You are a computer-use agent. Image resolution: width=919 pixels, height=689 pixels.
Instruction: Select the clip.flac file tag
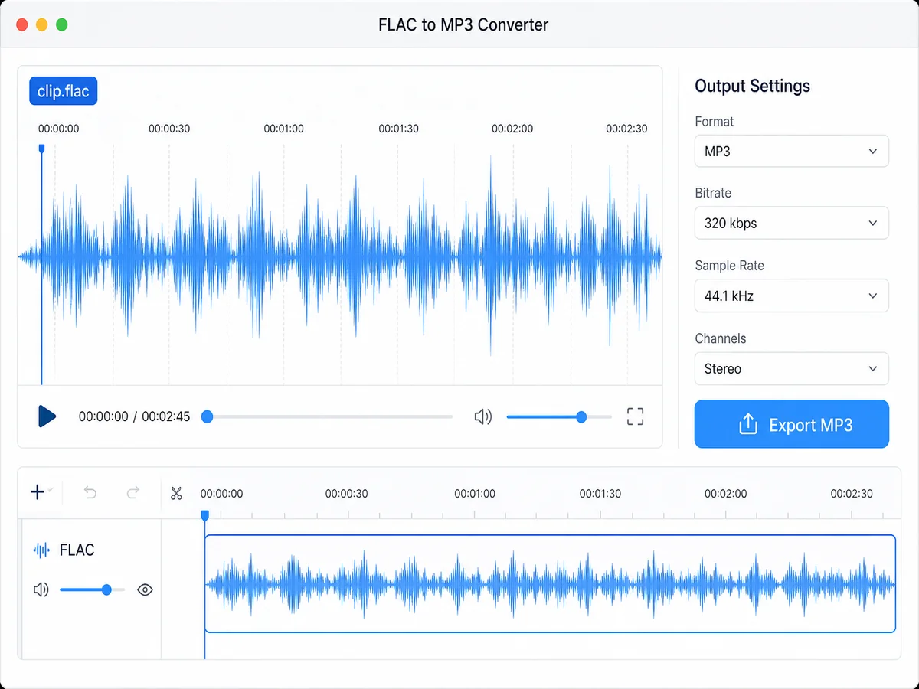[x=64, y=91]
